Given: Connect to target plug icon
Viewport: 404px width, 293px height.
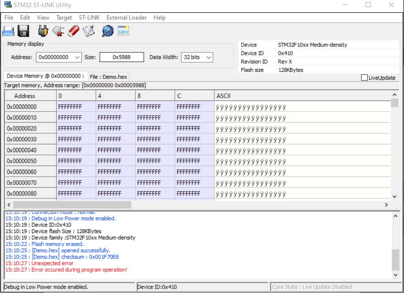Looking at the screenshot, I should click(x=43, y=31).
